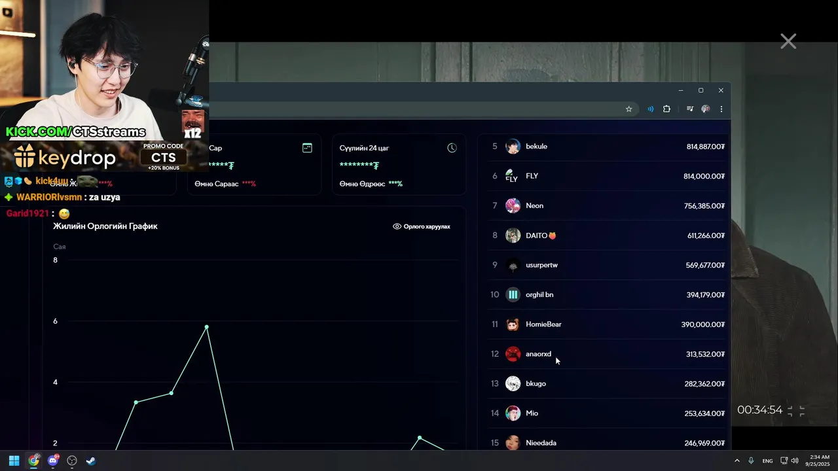The width and height of the screenshot is (838, 471).
Task: Open OBS Studio from the taskbar
Action: pyautogui.click(x=72, y=461)
